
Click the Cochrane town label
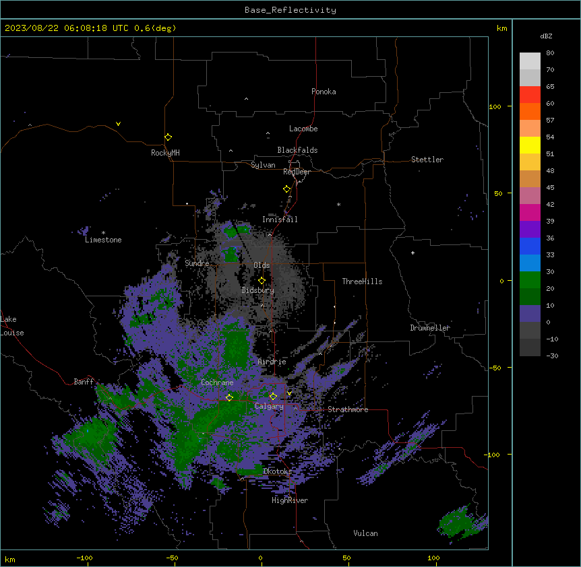point(217,382)
